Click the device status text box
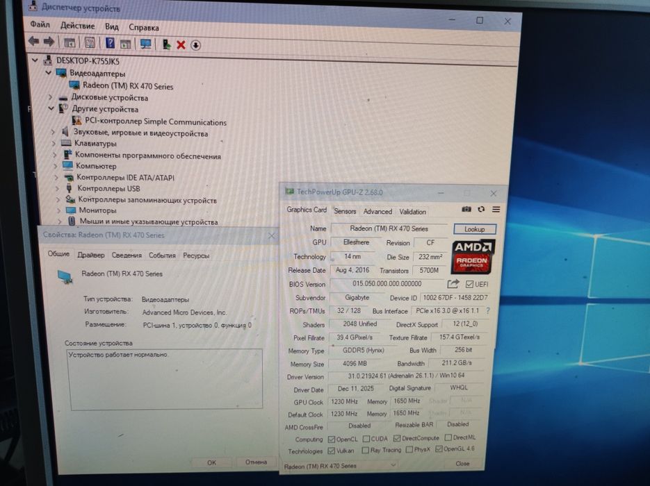650x486 pixels. (165, 379)
